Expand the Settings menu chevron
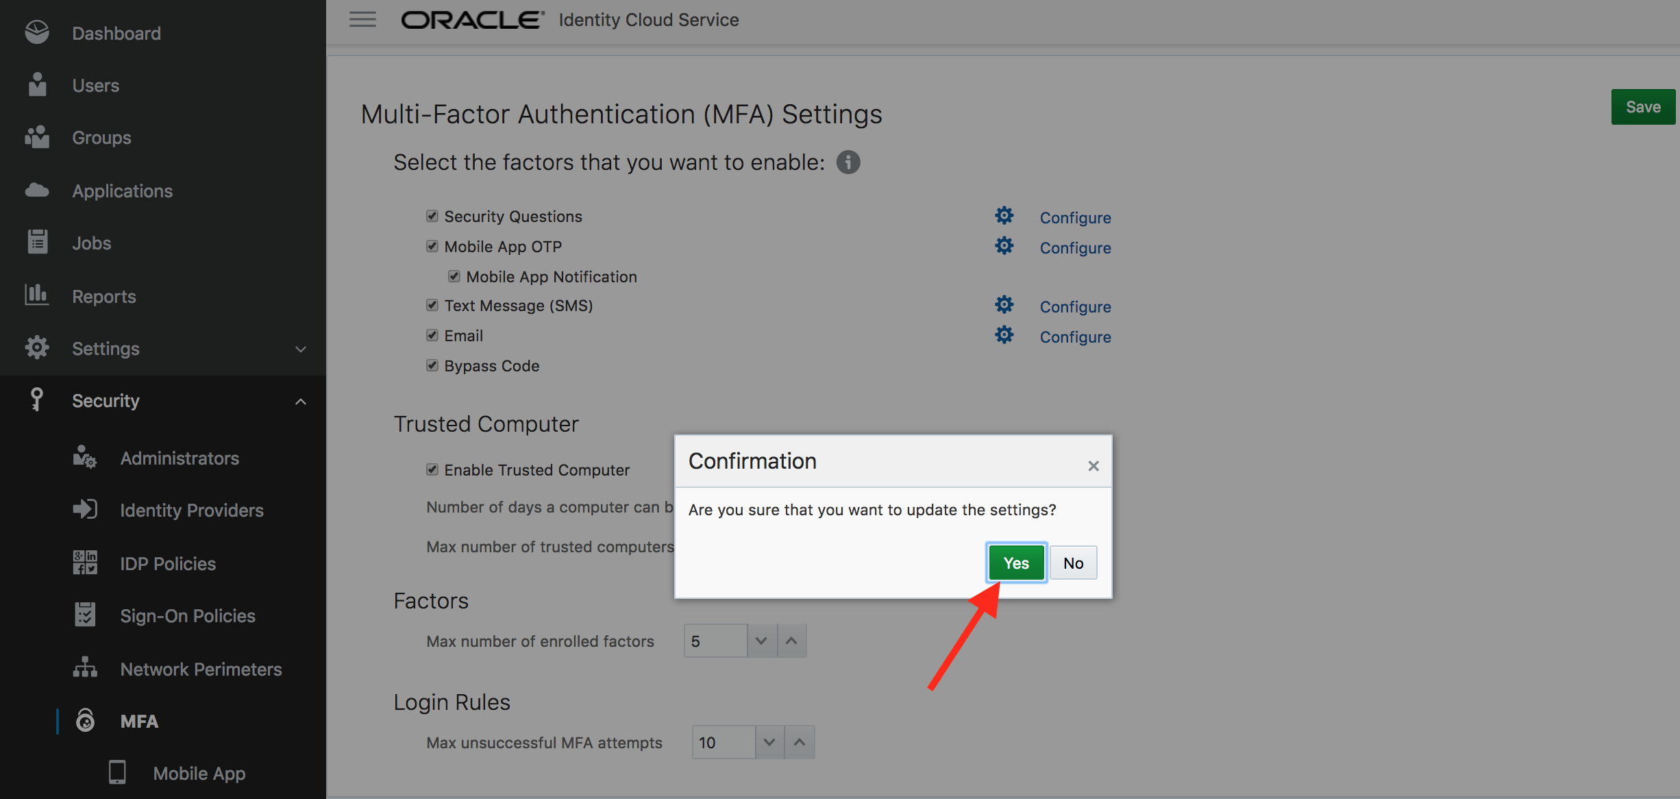The height and width of the screenshot is (799, 1680). (301, 349)
